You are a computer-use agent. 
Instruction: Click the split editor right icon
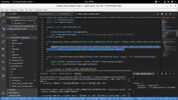170,14
